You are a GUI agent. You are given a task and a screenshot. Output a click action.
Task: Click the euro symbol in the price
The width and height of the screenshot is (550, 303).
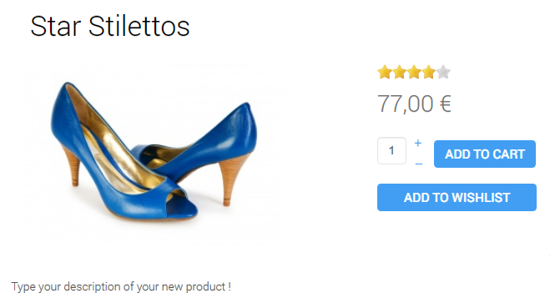pyautogui.click(x=445, y=104)
